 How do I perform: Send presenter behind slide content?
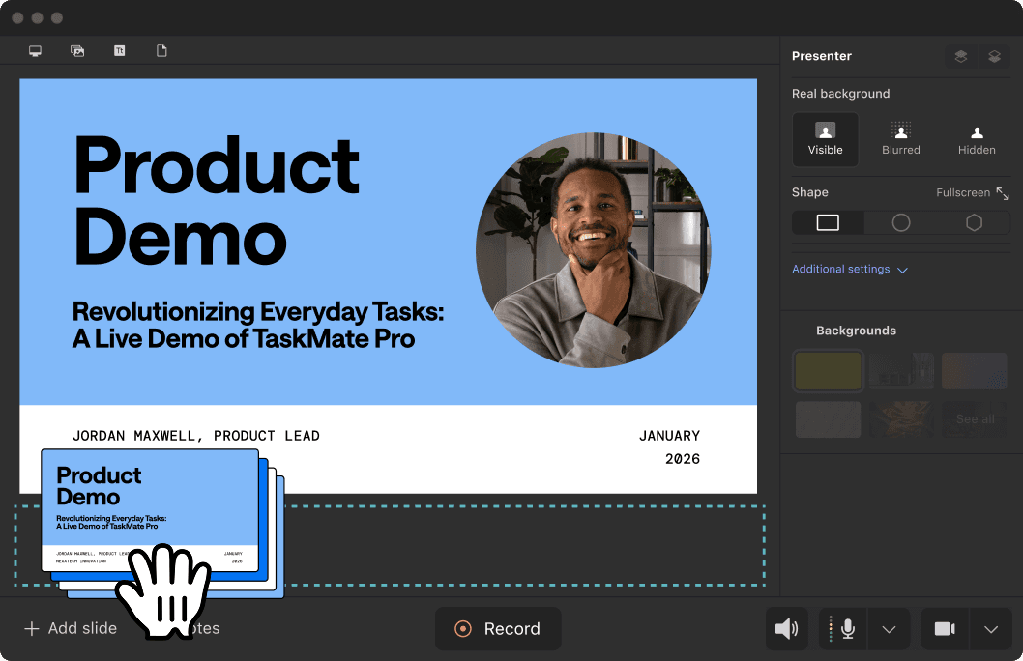[x=995, y=56]
